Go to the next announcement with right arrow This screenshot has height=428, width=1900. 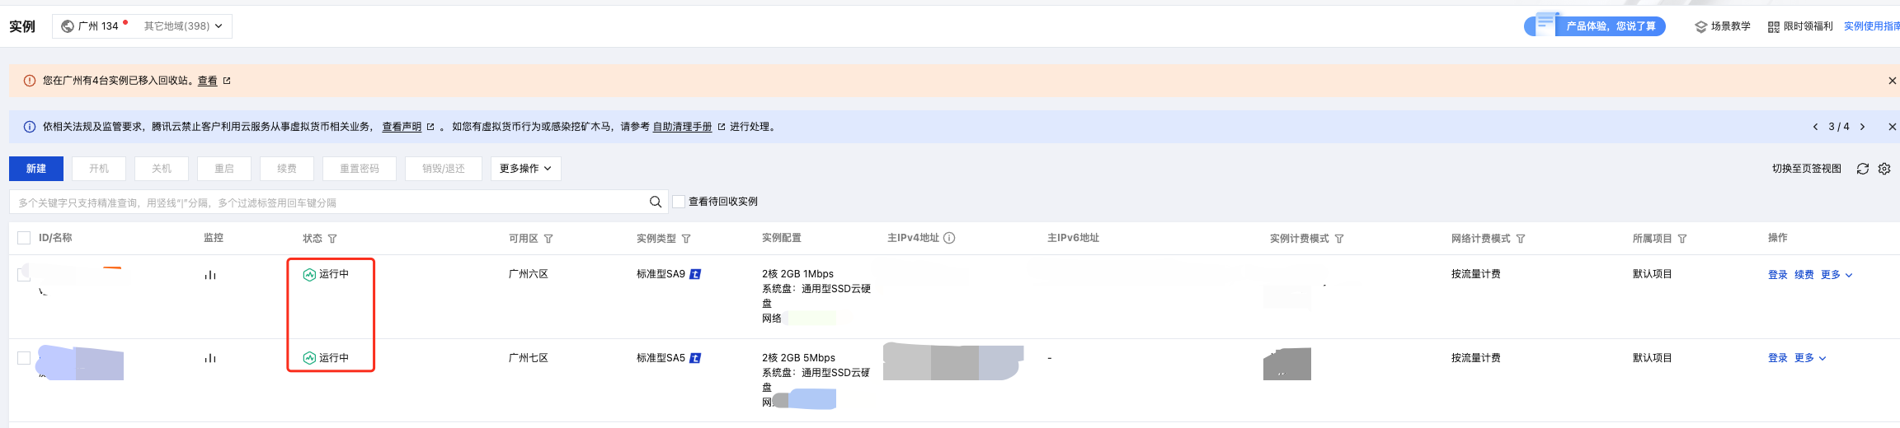pyautogui.click(x=1862, y=127)
